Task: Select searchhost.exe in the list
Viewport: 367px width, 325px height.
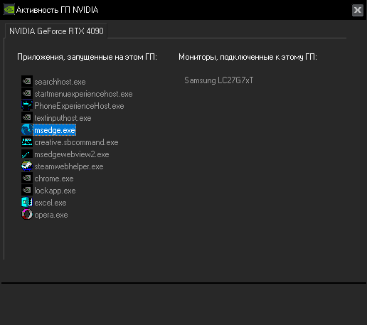Action: 60,82
